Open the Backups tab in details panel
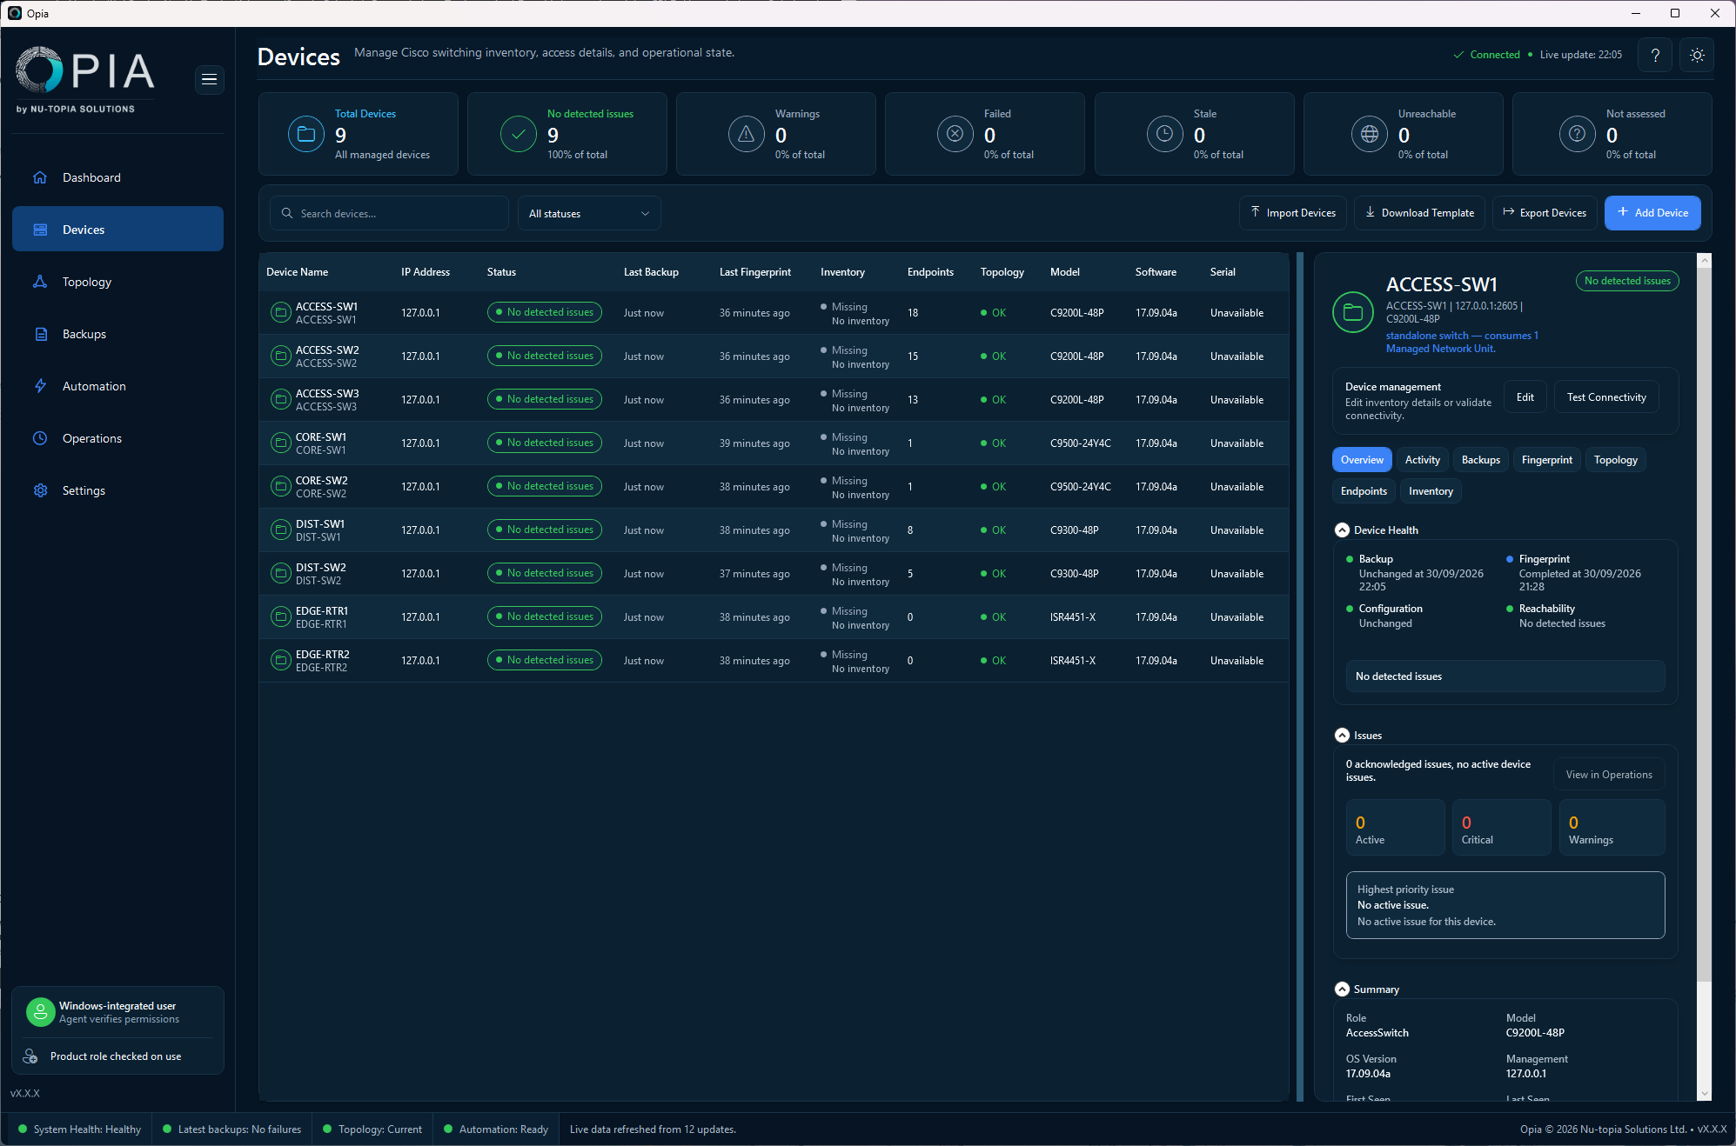The height and width of the screenshot is (1146, 1736). 1480,460
